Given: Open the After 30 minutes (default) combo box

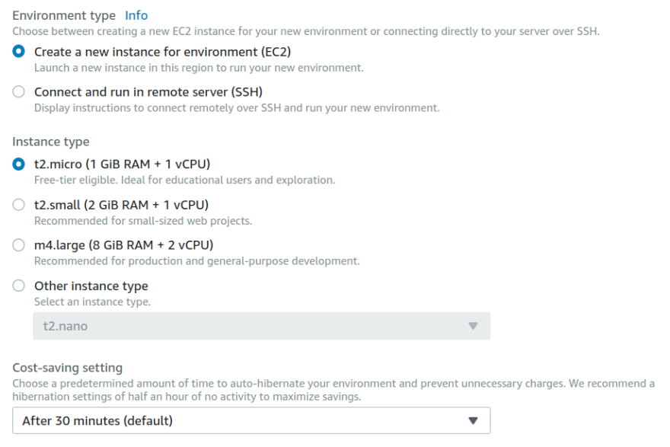Looking at the screenshot, I should click(251, 420).
